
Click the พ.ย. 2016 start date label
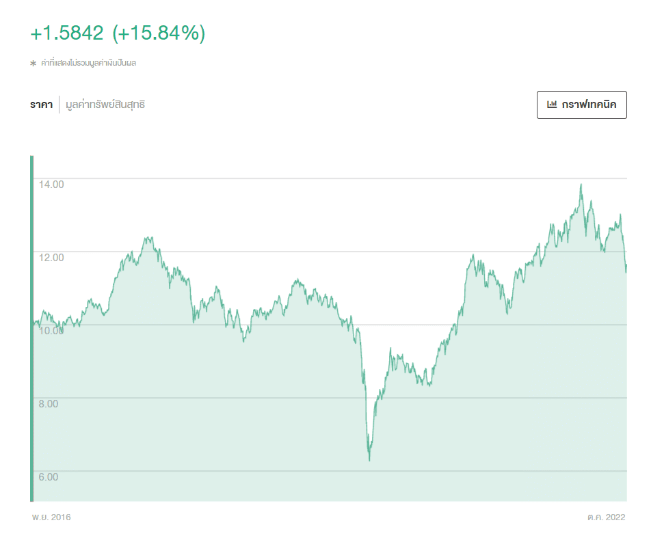tap(51, 517)
